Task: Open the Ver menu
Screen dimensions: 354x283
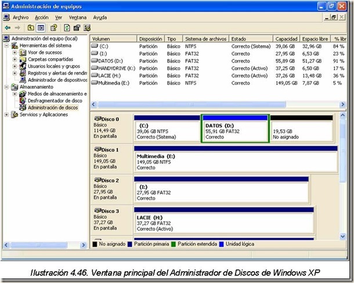Action: pyautogui.click(x=59, y=17)
